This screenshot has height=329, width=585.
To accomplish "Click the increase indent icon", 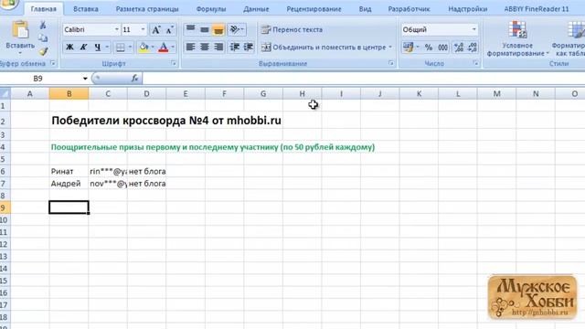I will [x=249, y=47].
